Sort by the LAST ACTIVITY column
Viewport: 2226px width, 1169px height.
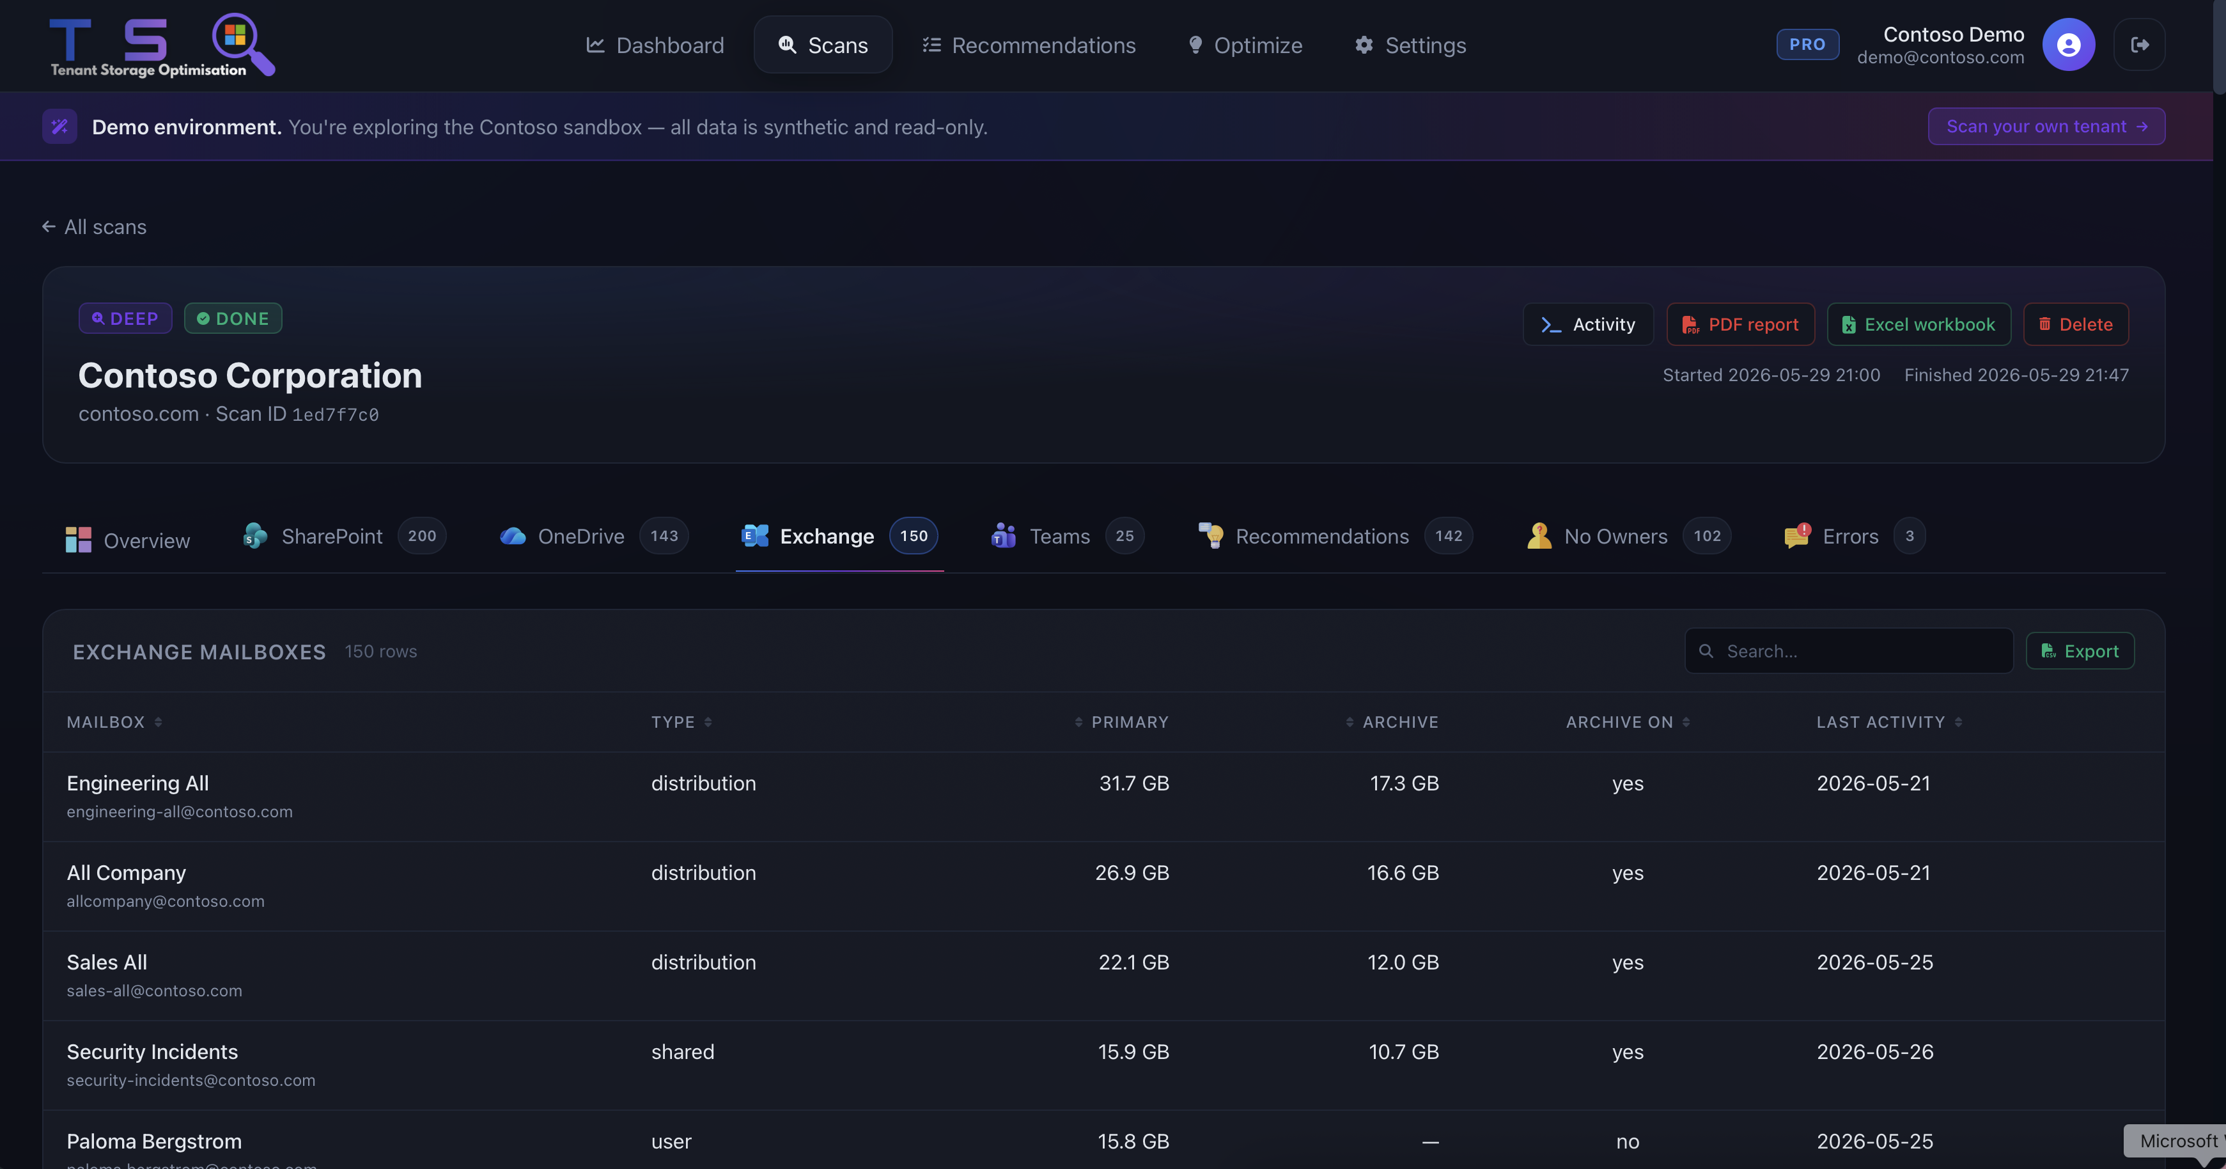tap(1889, 722)
